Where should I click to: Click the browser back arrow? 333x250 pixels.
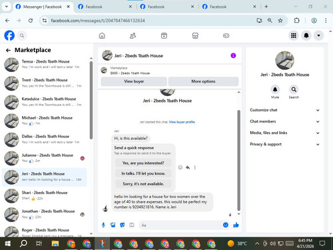(x=7, y=21)
